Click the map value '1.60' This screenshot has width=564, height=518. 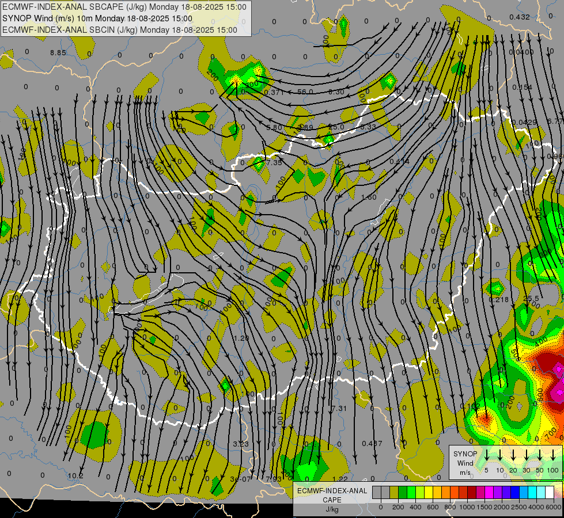369,197
